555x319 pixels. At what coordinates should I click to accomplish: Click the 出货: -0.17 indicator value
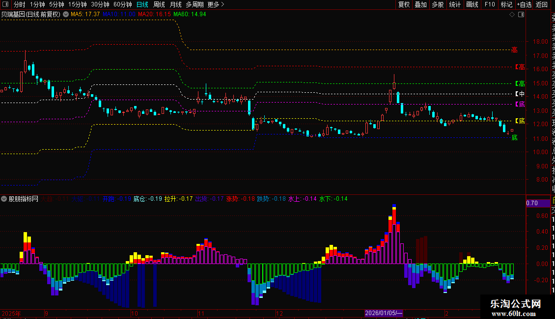click(x=210, y=199)
